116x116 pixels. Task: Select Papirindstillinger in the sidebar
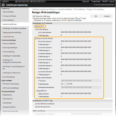[8, 12]
